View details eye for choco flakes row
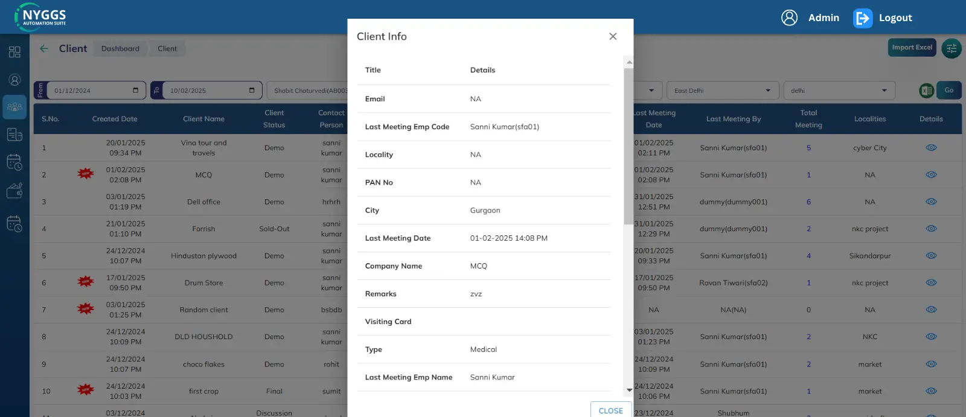This screenshot has height=417, width=966. coord(931,364)
